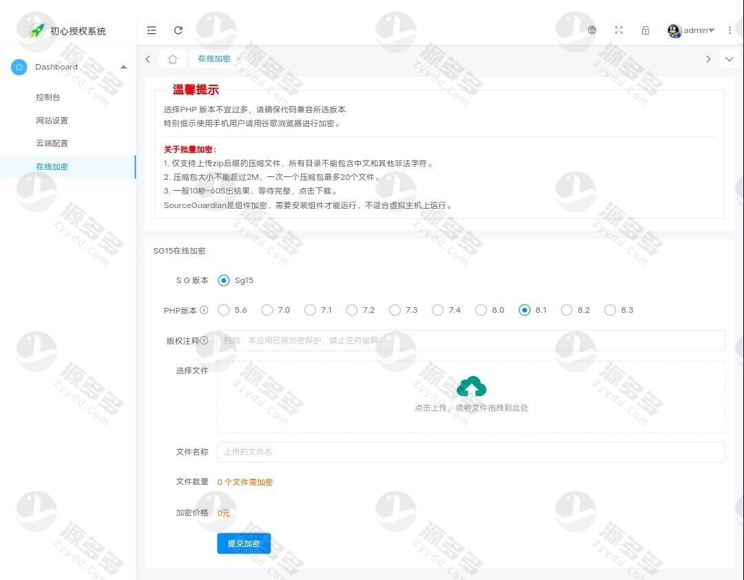Open the admin user dropdown

tap(699, 30)
